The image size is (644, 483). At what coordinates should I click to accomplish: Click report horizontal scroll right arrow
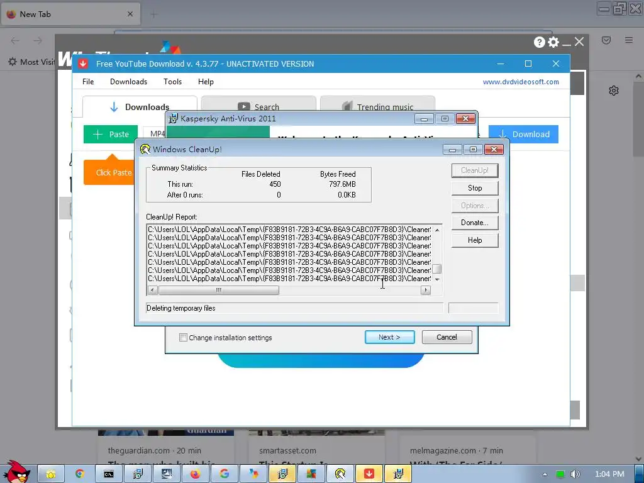click(426, 291)
